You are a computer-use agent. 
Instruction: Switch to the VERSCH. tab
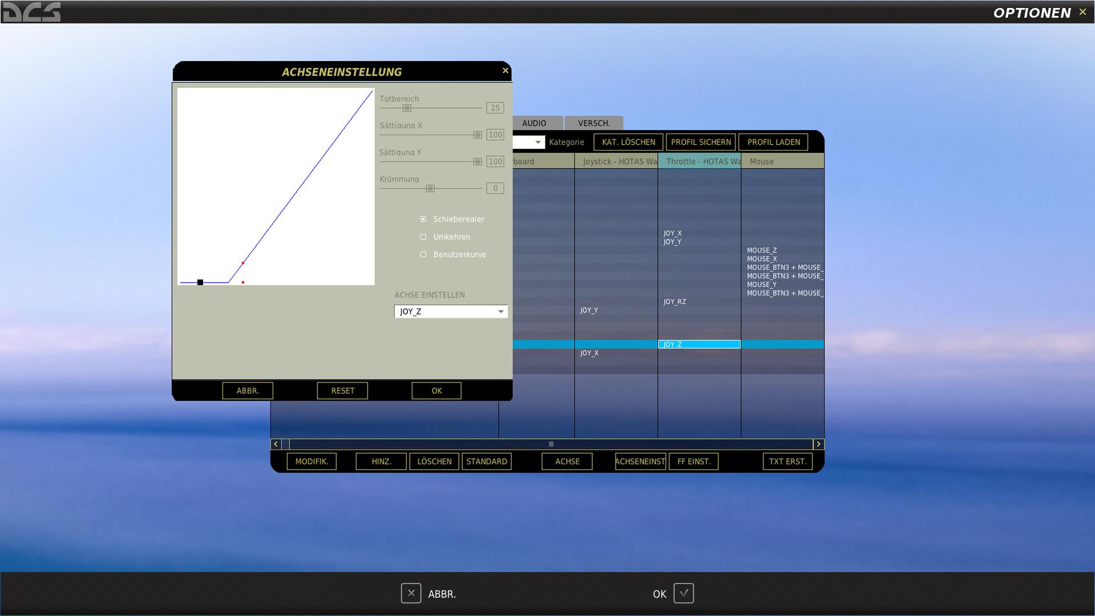(594, 123)
